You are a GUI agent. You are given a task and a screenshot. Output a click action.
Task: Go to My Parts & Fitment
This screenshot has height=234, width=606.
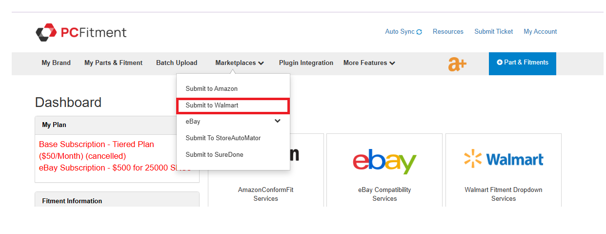pyautogui.click(x=113, y=63)
